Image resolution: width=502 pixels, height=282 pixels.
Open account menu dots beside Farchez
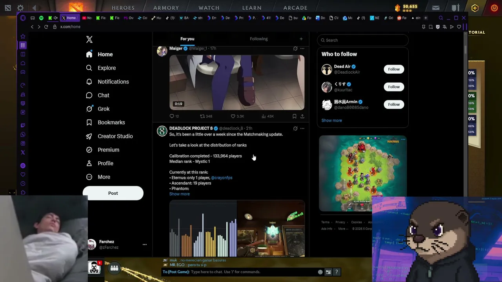tap(145, 244)
